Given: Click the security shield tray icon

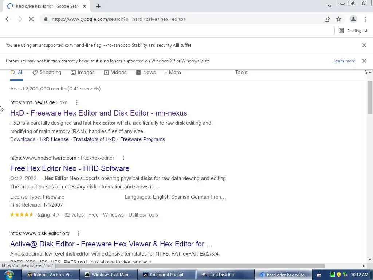Looking at the screenshot, I should 339,275.
